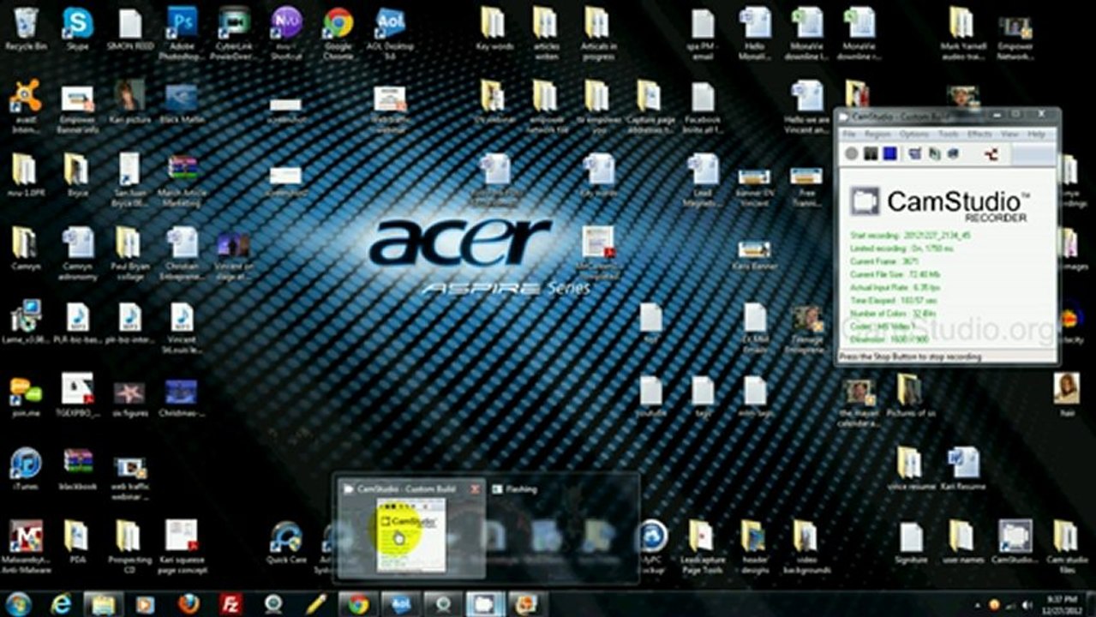Viewport: 1096px width, 617px height.
Task: Select the video backgrounds folder
Action: (806, 547)
